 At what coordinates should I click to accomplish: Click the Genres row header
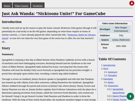(x=105, y=40)
